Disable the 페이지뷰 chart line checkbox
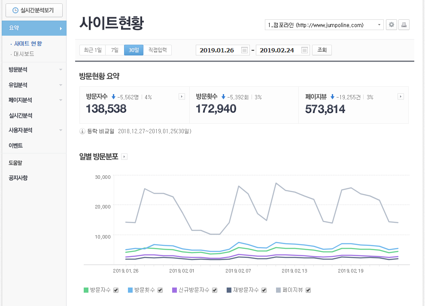The width and height of the screenshot is (425, 306). 308,290
